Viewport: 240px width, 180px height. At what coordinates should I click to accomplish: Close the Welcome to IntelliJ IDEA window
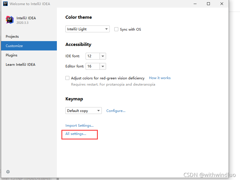(x=222, y=4)
